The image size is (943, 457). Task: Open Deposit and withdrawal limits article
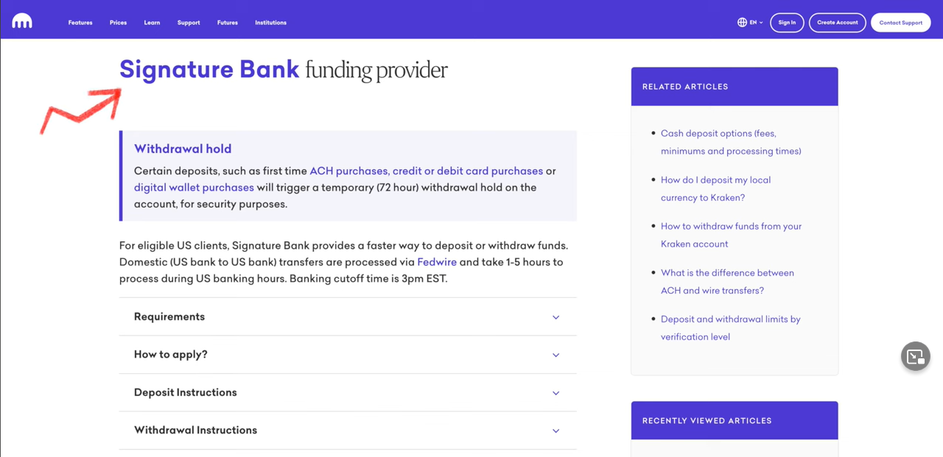[x=731, y=328]
